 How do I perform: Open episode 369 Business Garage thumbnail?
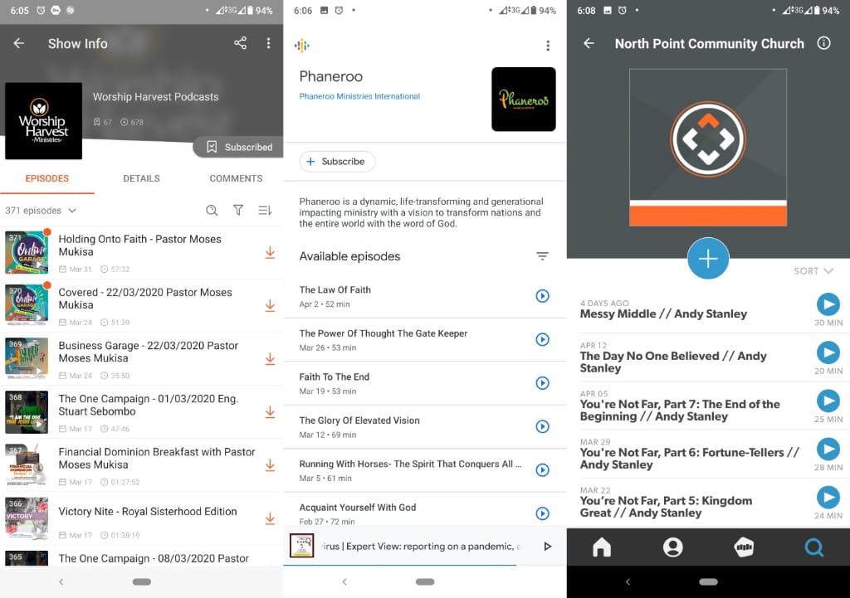pyautogui.click(x=27, y=358)
